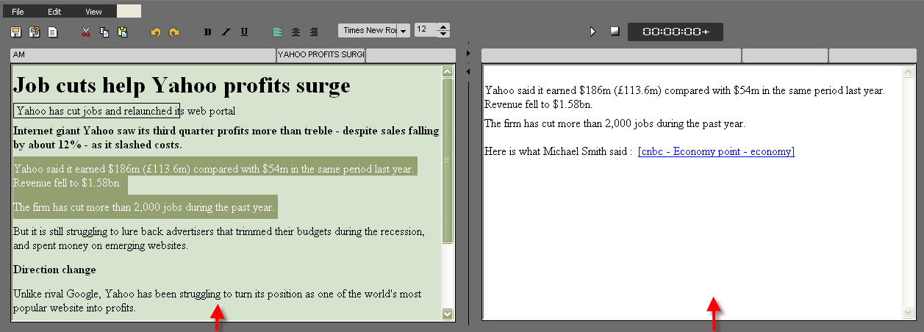Cut selection with the scissors icon

[x=86, y=32]
